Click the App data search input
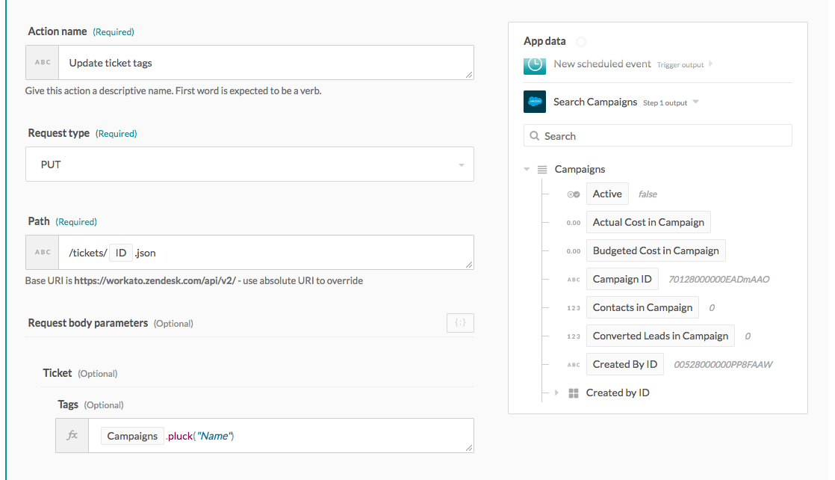The image size is (835, 480). [665, 136]
